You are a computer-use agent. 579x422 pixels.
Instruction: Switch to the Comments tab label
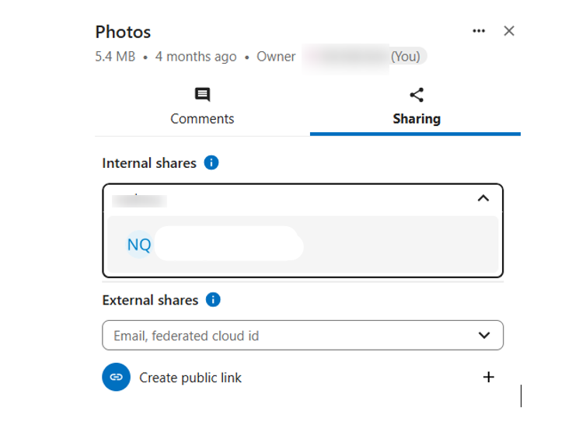point(202,119)
